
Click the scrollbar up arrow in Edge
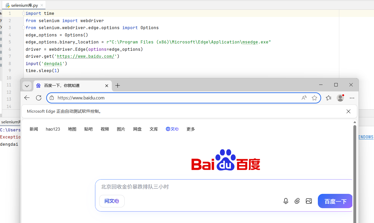click(355, 122)
